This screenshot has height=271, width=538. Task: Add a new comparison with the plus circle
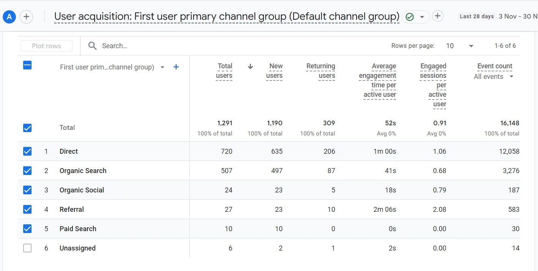coord(26,17)
